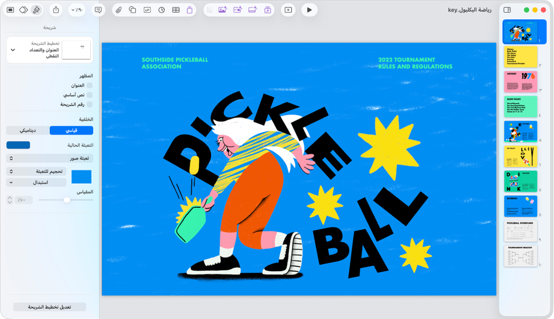Click the blue image fill preview well
Screen dimensions: 554x319
pyautogui.click(x=81, y=176)
